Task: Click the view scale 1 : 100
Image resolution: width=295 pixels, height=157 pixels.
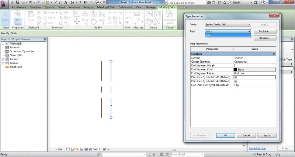Action: click(58, 150)
